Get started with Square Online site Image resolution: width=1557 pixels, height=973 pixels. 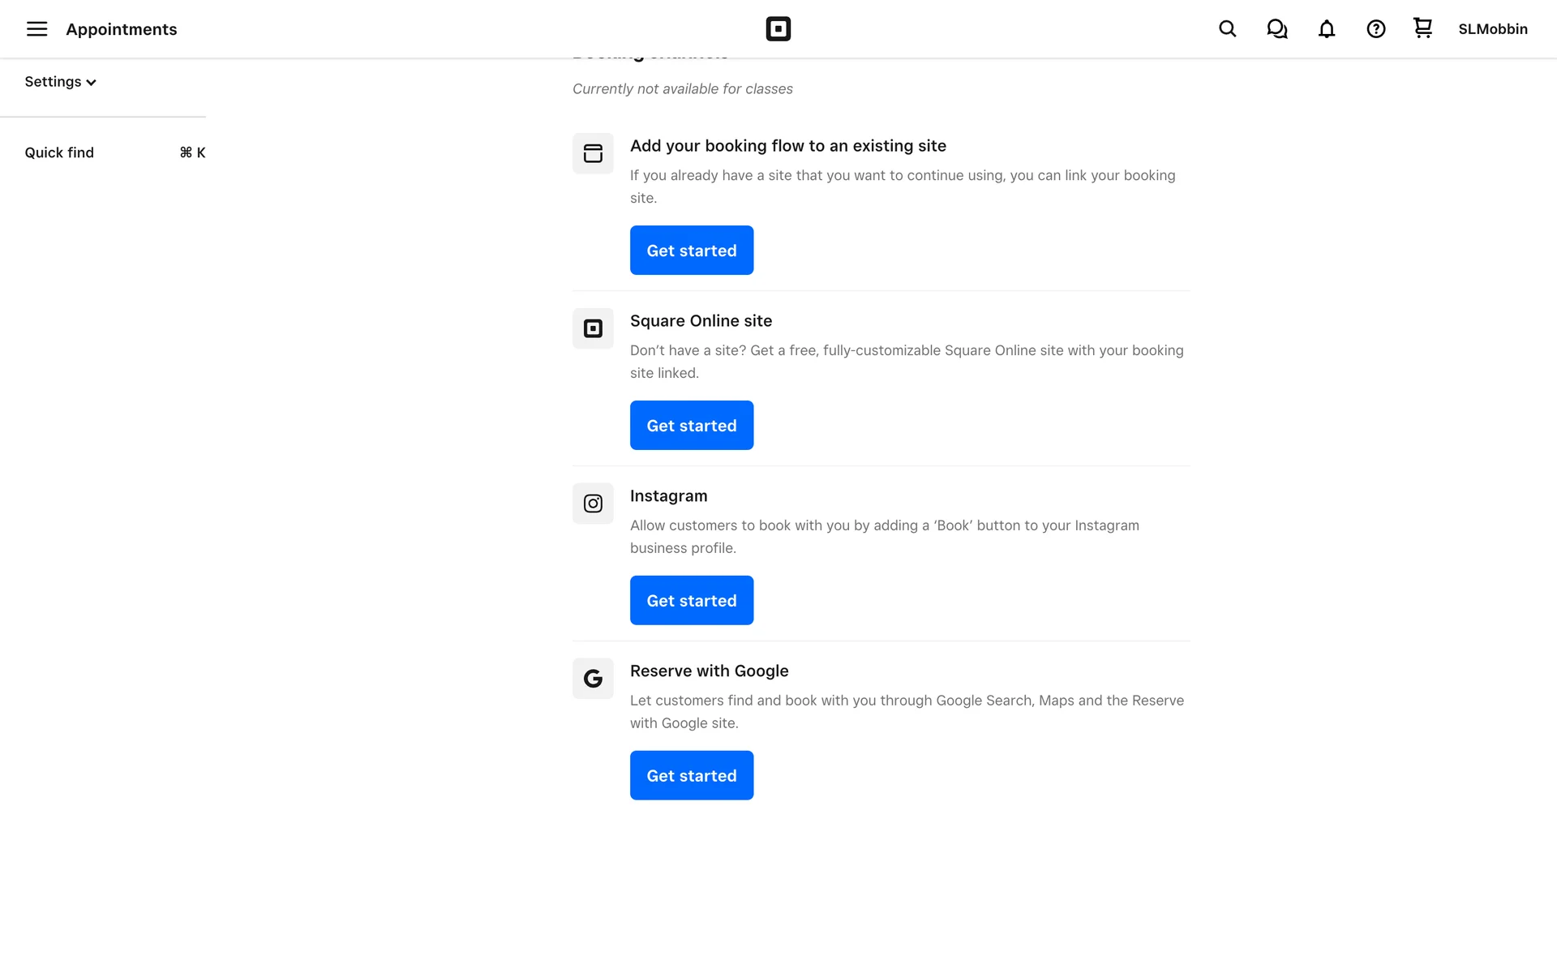coord(691,426)
